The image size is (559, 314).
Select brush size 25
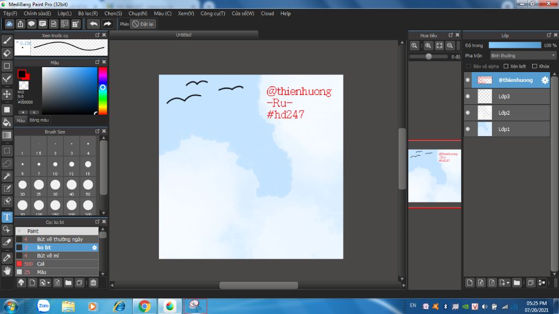(39, 187)
